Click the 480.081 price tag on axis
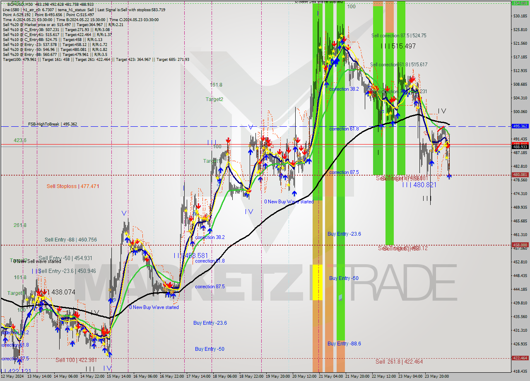The image size is (530, 381). point(520,175)
